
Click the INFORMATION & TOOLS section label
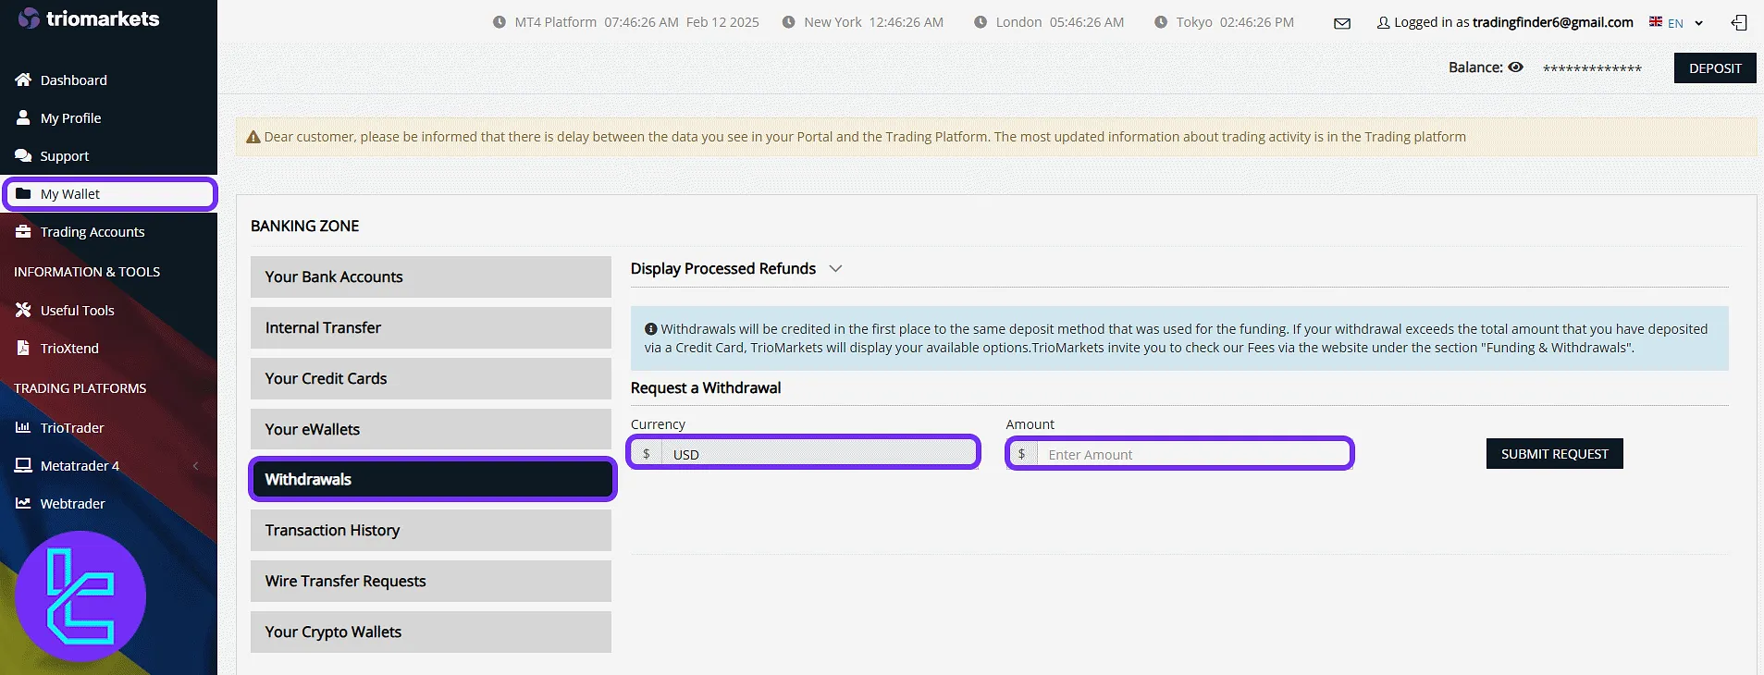pyautogui.click(x=87, y=272)
